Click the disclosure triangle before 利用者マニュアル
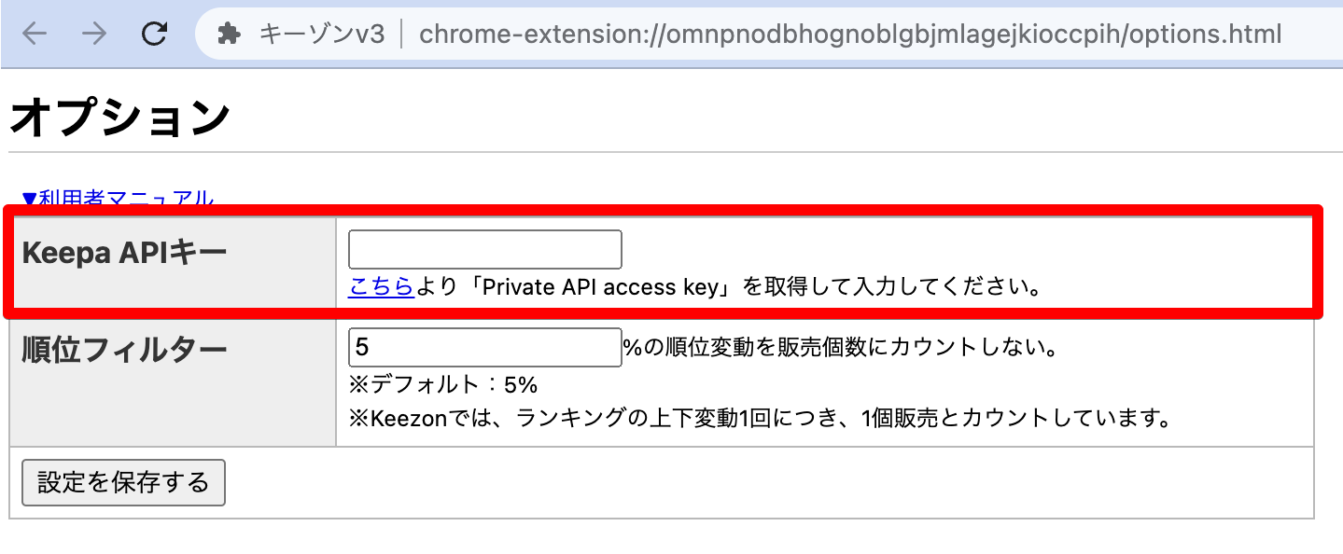This screenshot has height=554, width=1343. (28, 196)
